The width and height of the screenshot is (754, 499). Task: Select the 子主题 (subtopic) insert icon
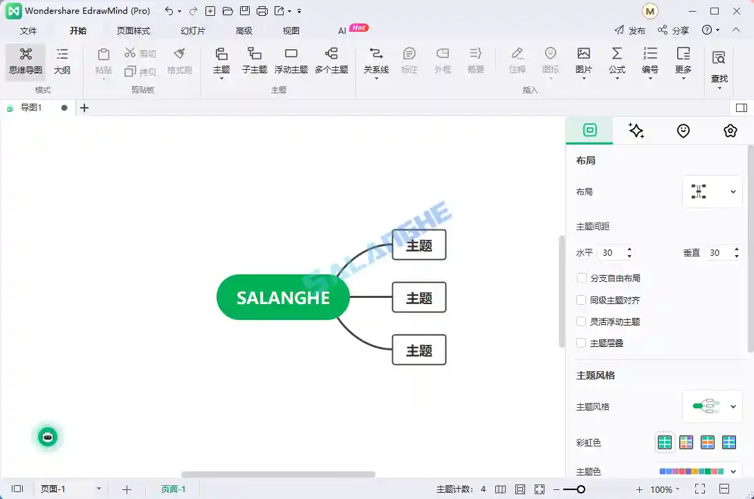tap(254, 62)
